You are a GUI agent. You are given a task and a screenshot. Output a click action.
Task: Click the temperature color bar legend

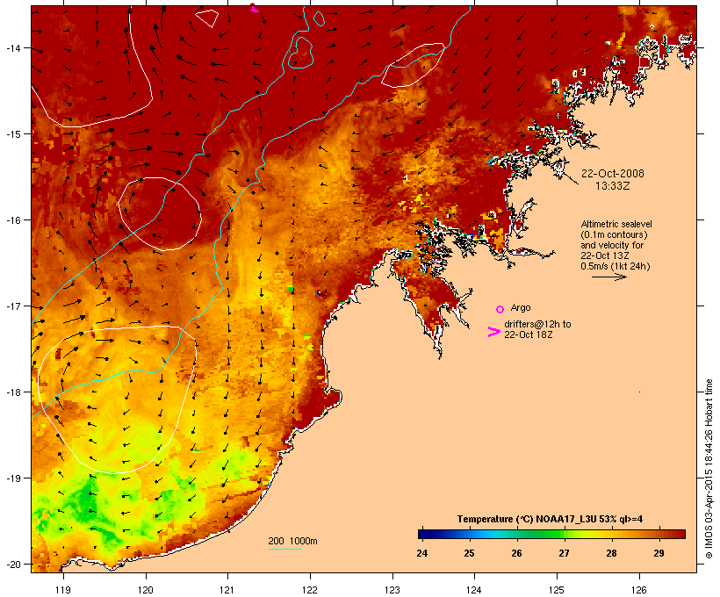(x=551, y=534)
